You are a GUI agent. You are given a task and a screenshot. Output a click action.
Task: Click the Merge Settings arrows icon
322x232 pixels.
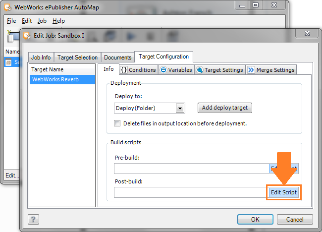[252, 70]
